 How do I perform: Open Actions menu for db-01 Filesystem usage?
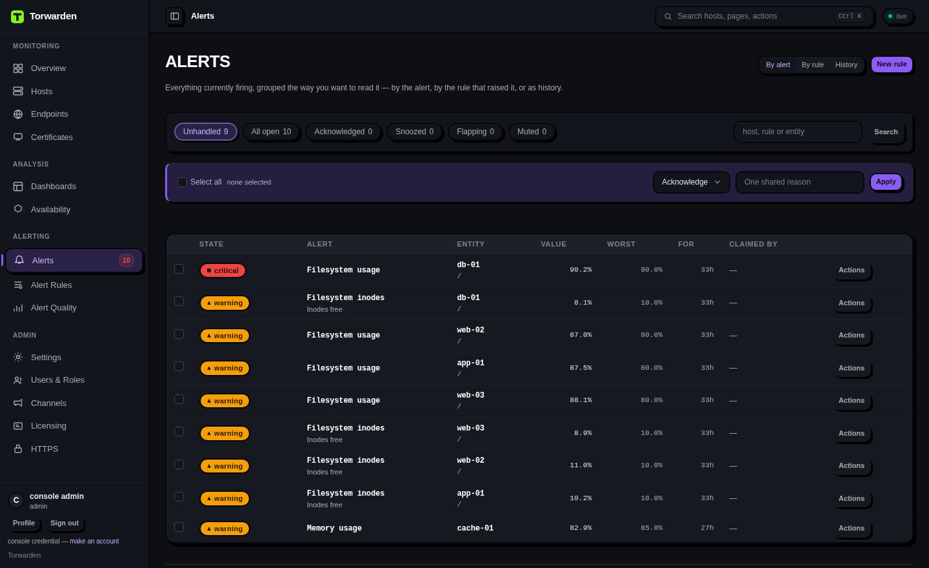(852, 270)
